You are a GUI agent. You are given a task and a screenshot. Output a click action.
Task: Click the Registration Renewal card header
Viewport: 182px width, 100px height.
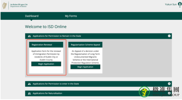(x=46, y=45)
